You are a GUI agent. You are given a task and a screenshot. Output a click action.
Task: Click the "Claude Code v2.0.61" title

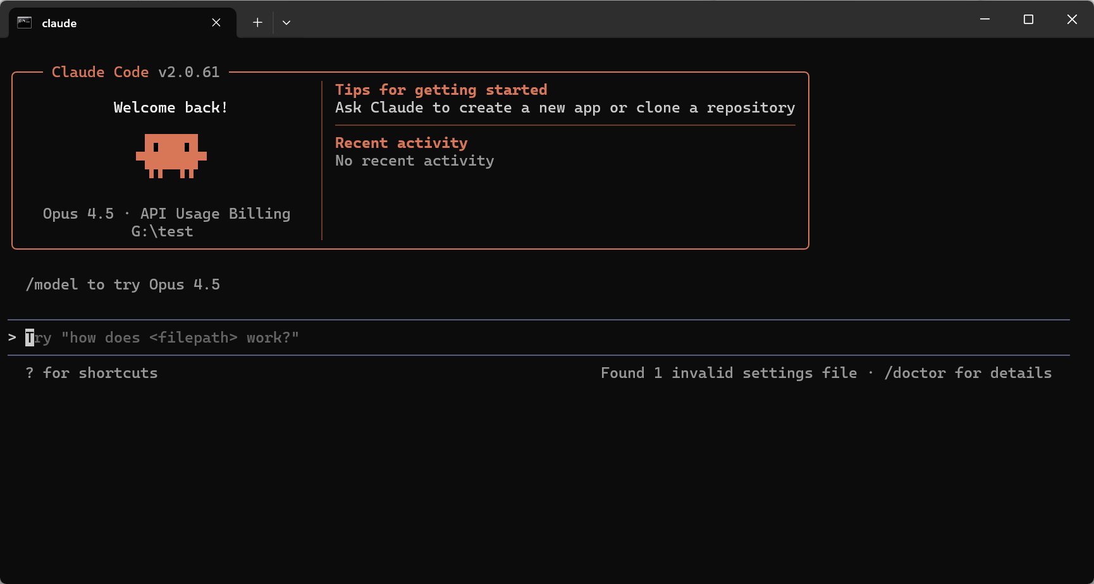click(135, 72)
